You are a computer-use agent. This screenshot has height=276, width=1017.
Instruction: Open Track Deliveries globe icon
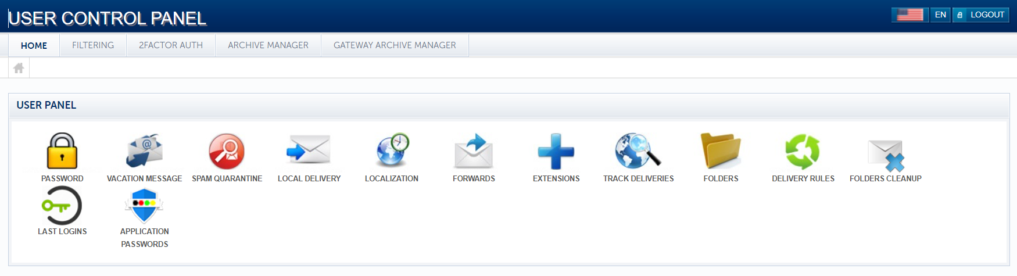coord(638,151)
